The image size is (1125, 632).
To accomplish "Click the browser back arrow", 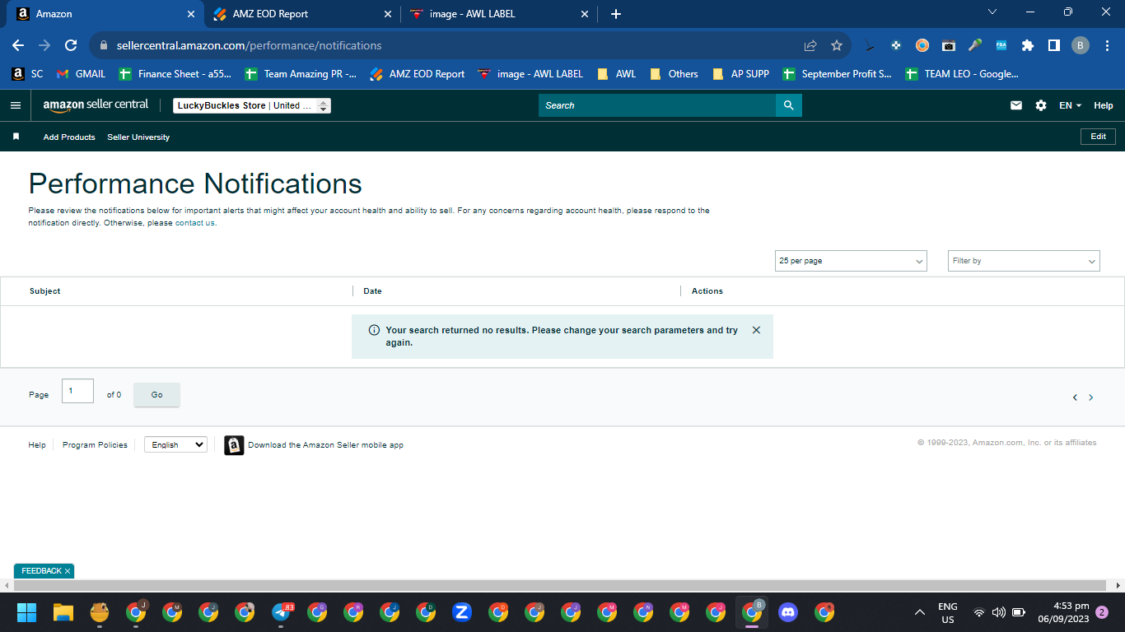I will pyautogui.click(x=18, y=45).
